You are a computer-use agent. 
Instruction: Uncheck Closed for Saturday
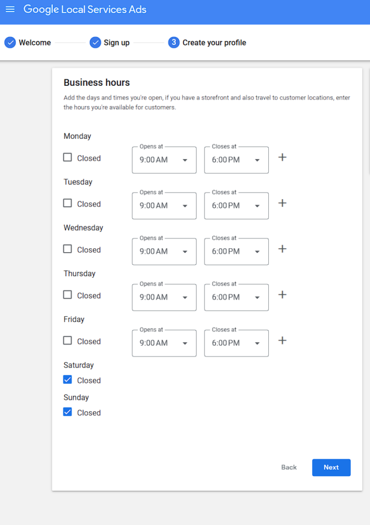68,380
